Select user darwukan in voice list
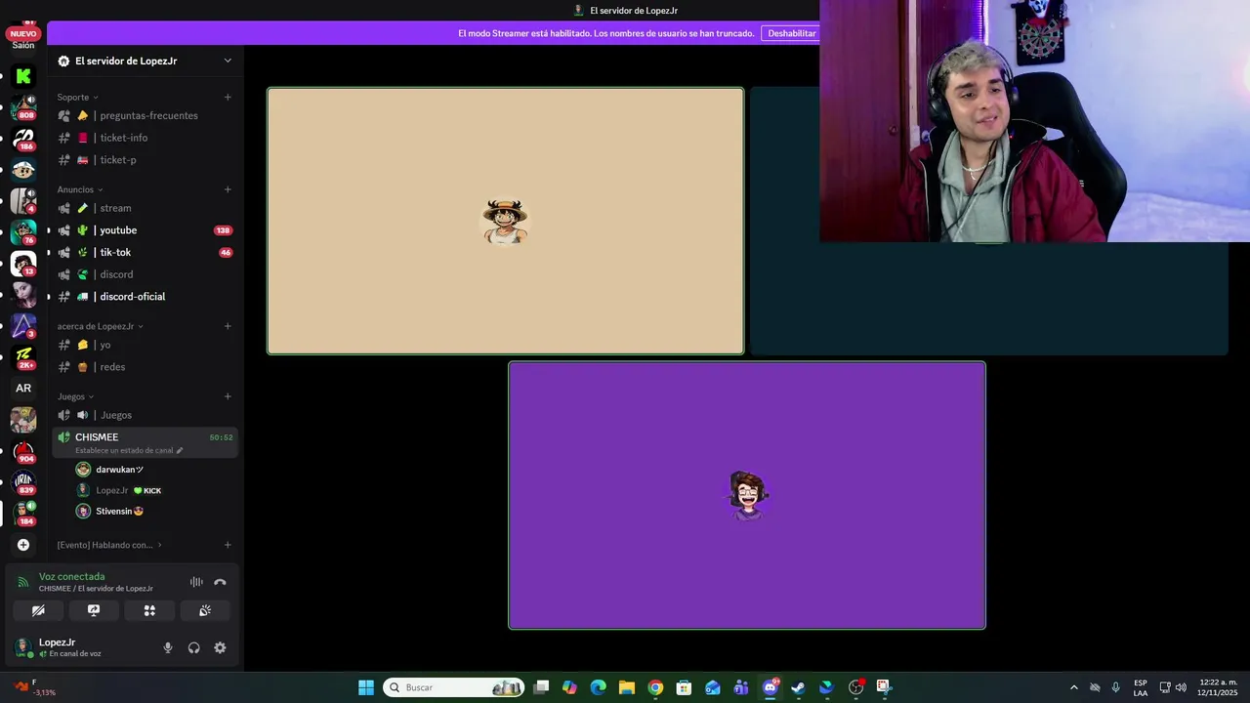Screen dimensions: 1250x703 (x=154, y=470)
